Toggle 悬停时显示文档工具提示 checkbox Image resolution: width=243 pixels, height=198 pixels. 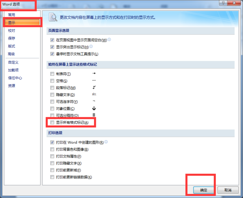[x=52, y=54]
